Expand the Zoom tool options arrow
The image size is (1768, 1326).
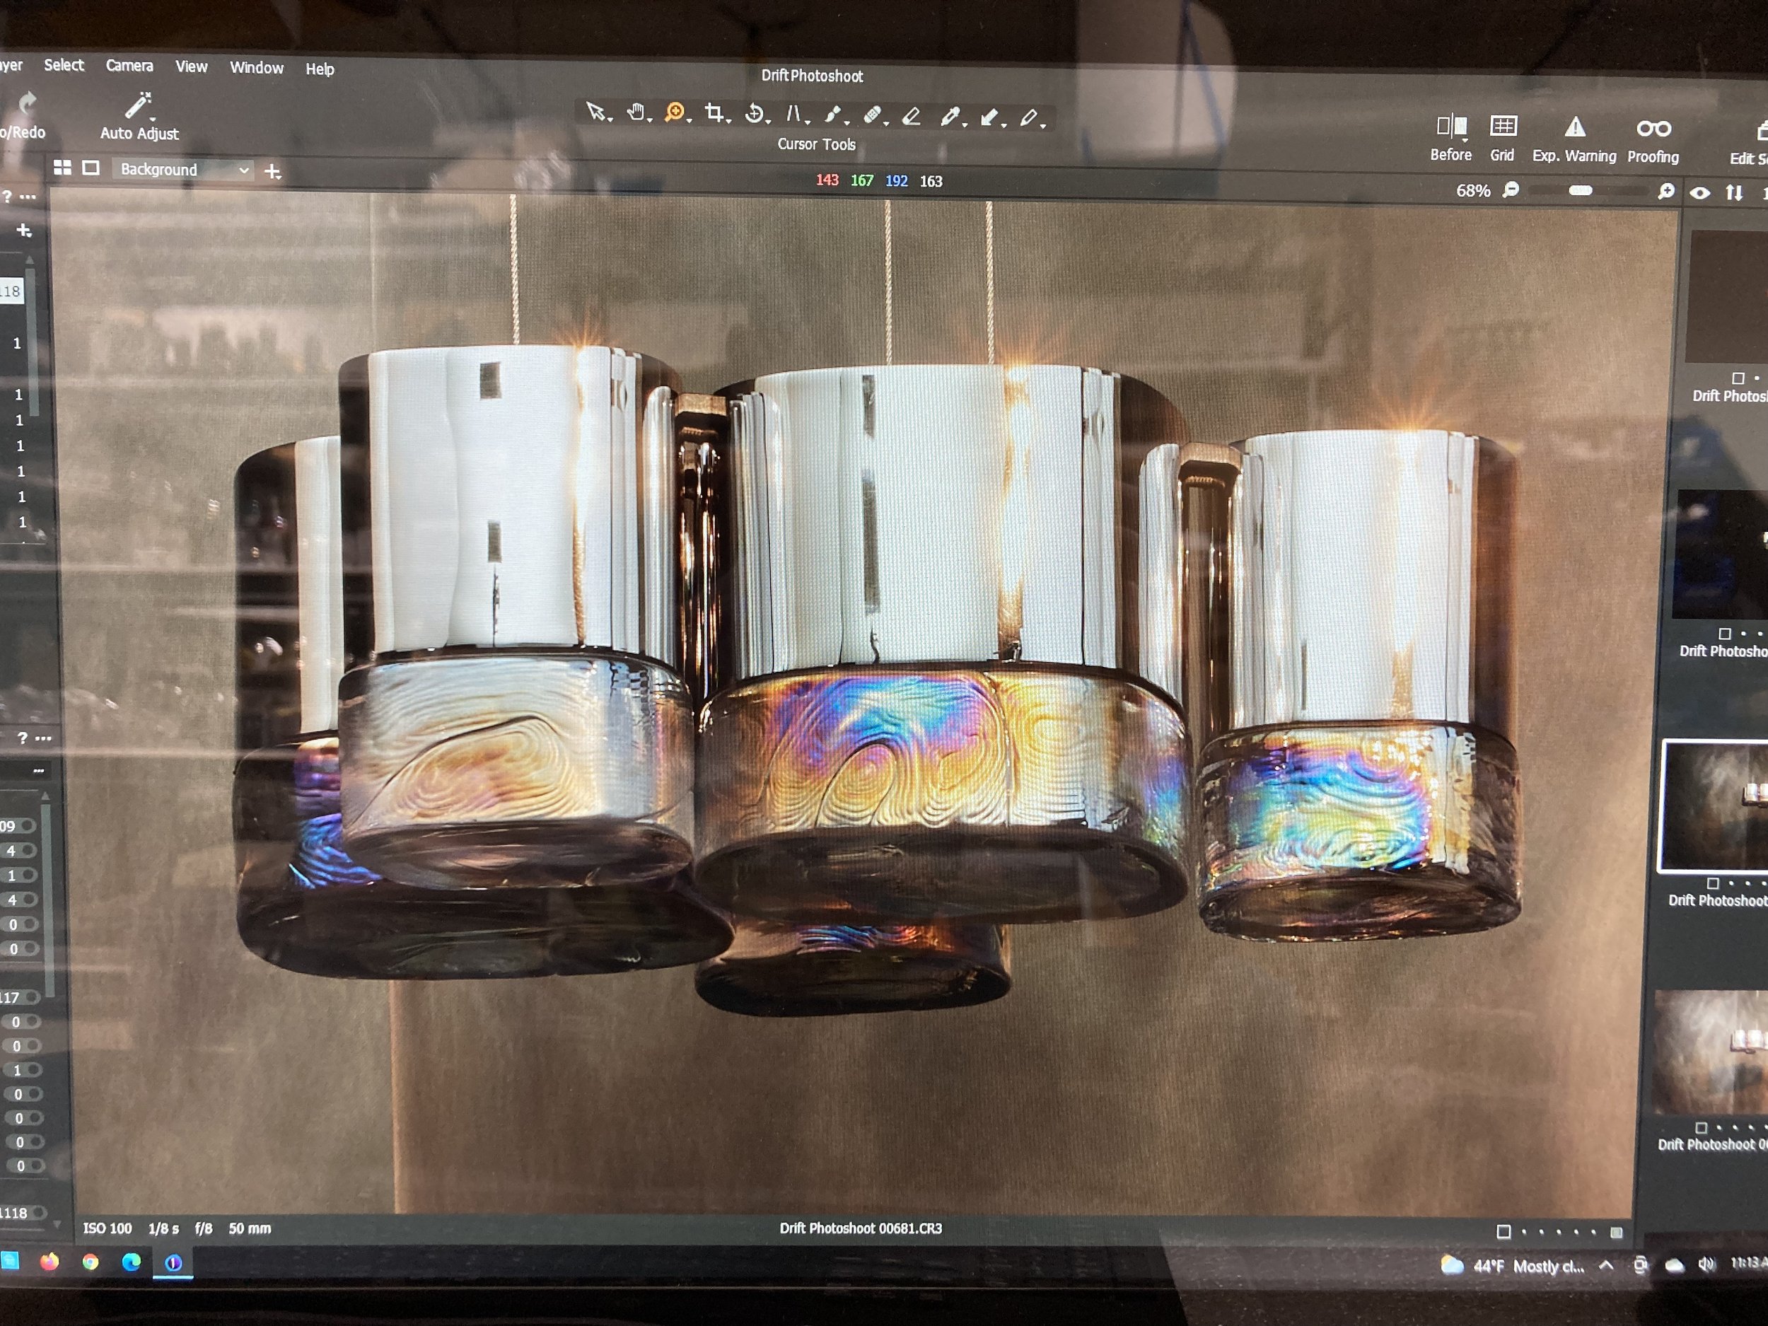689,121
